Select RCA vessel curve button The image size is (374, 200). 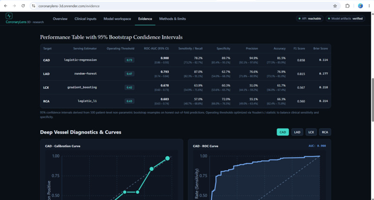(x=325, y=132)
